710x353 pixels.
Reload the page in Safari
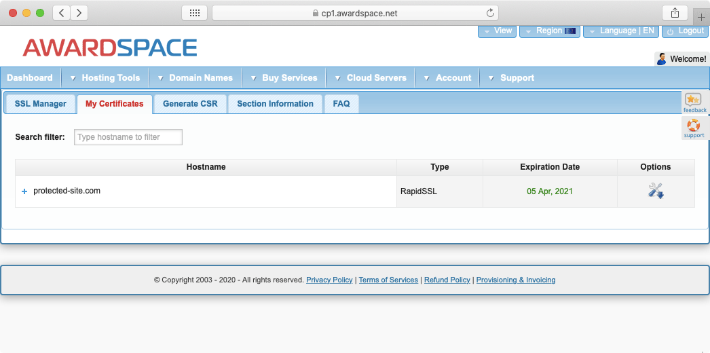tap(490, 13)
